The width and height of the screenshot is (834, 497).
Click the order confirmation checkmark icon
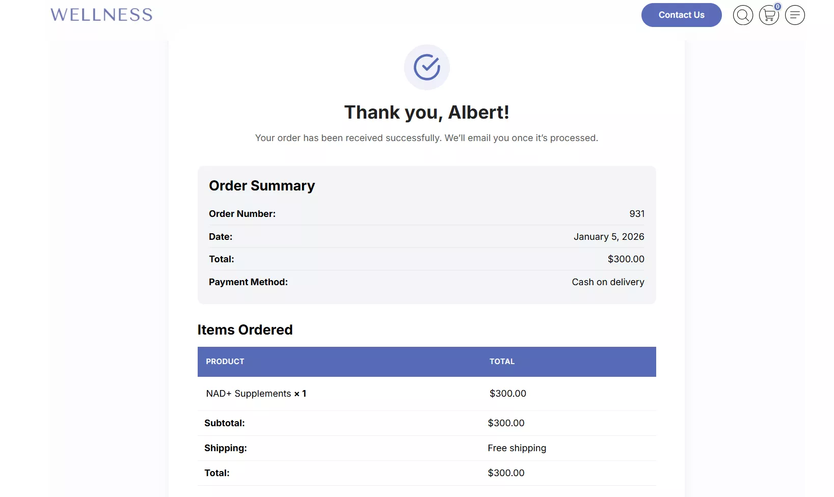(427, 67)
